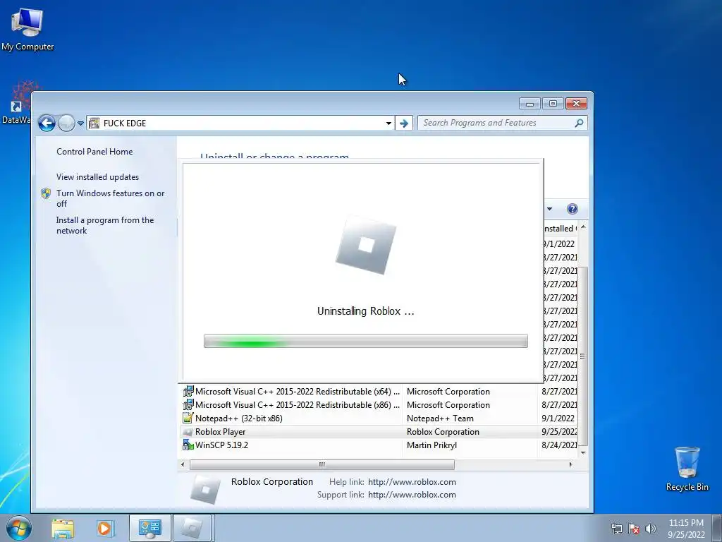Click the shield icon beside Windows features
This screenshot has width=722, height=542.
pyautogui.click(x=46, y=193)
